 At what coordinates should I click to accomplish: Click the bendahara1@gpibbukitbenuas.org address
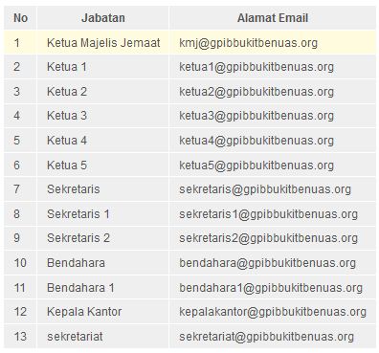pyautogui.click(x=271, y=288)
